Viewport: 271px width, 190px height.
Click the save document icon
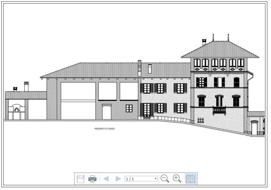click(80, 179)
